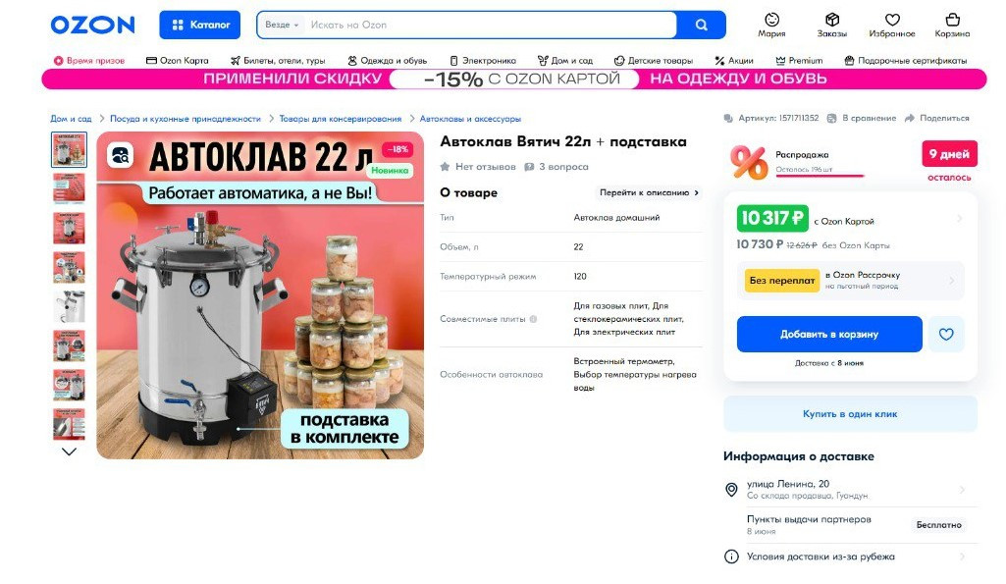
Task: Click the Искать на Ozon search field
Action: coord(491,26)
